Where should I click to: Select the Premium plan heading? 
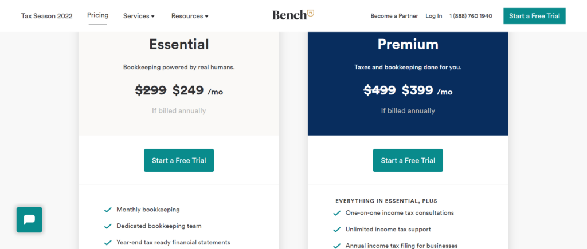408,45
